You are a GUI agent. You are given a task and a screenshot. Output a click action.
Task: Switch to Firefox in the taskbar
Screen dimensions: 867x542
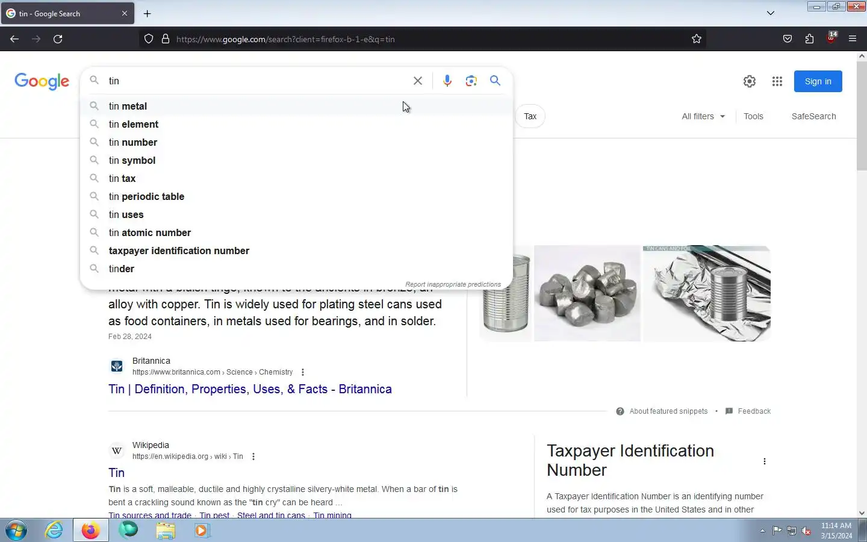coord(91,531)
